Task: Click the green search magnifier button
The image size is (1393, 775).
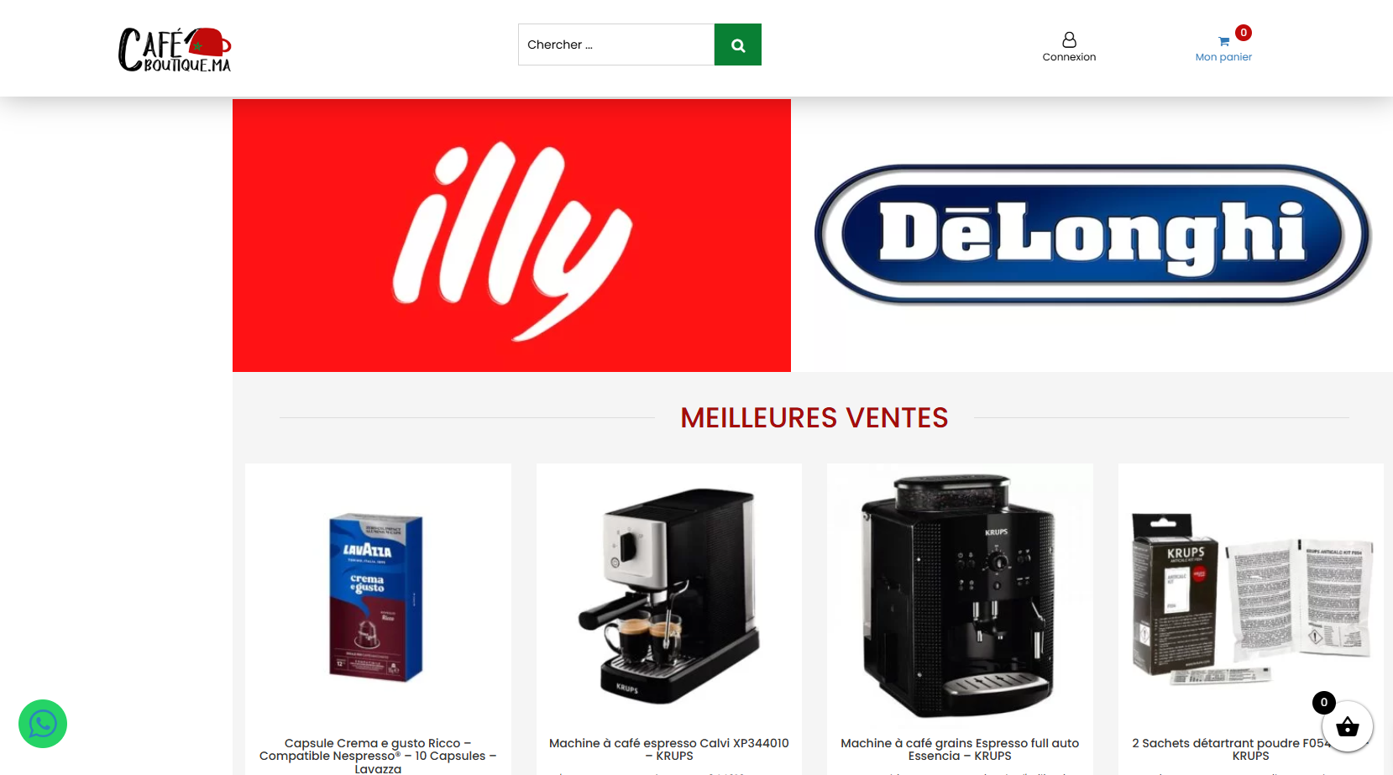Action: tap(737, 45)
